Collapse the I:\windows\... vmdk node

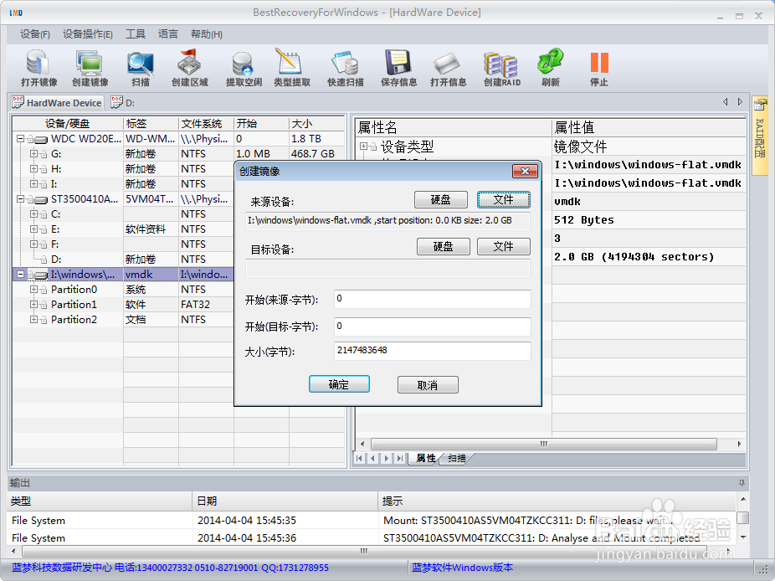pos(20,274)
